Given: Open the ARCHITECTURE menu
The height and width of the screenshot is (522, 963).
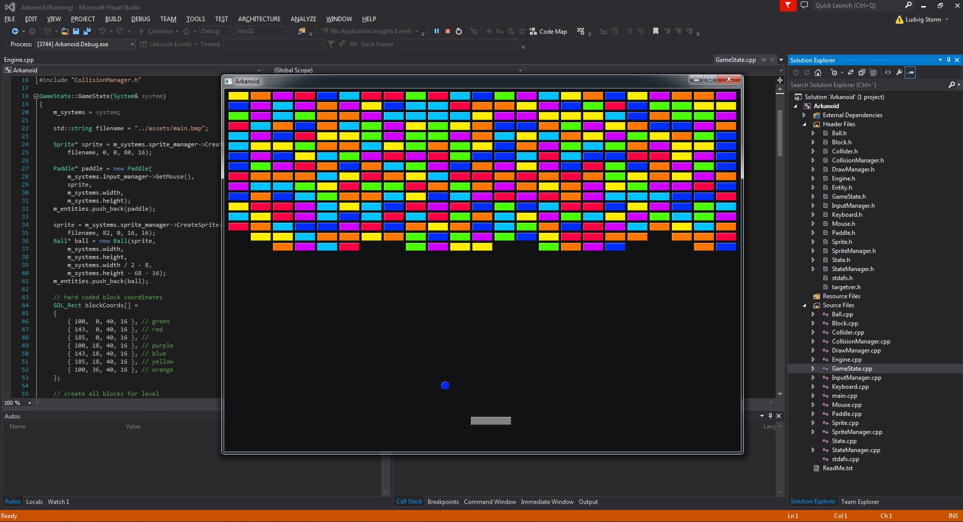Looking at the screenshot, I should click(259, 19).
